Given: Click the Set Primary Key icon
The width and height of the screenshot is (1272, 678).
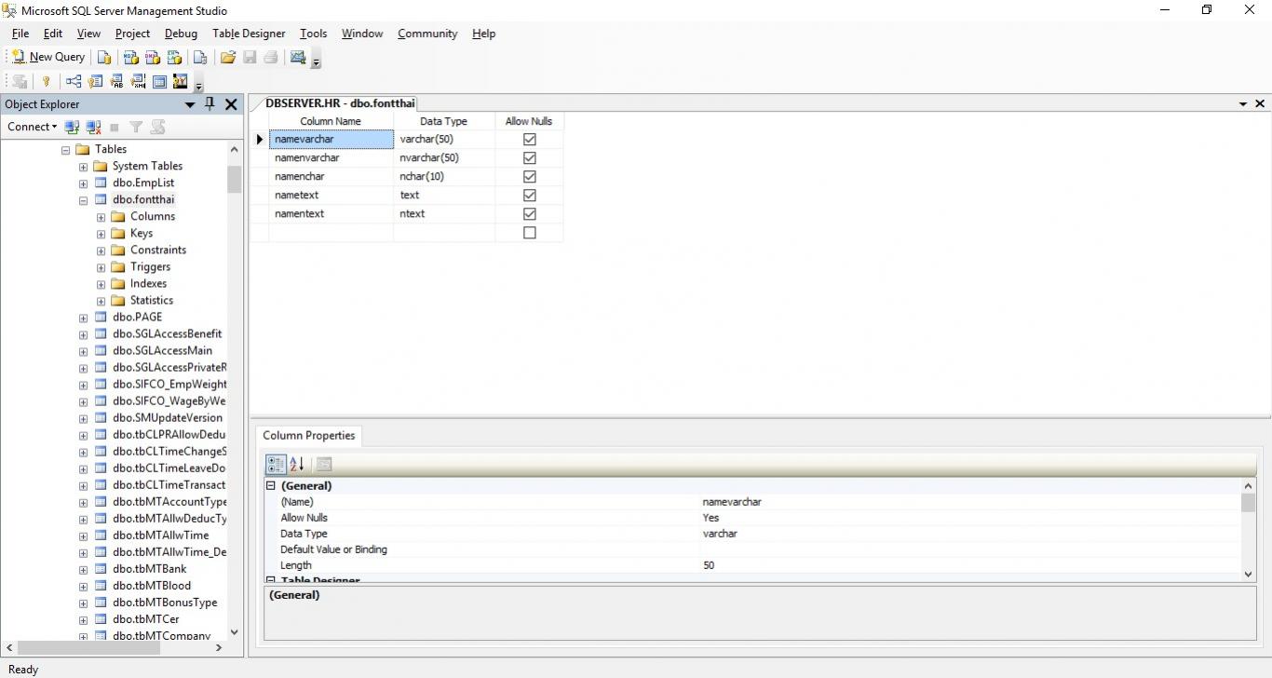Looking at the screenshot, I should click(x=46, y=82).
